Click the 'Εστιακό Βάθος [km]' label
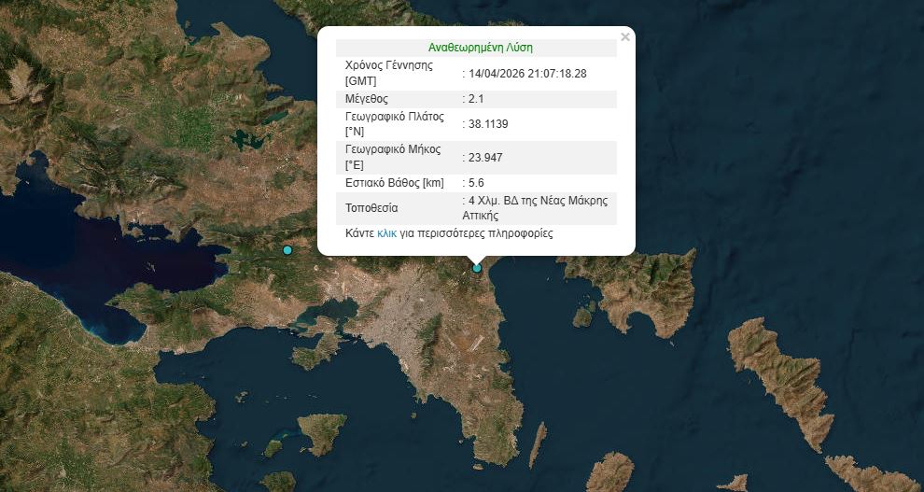 [x=394, y=183]
